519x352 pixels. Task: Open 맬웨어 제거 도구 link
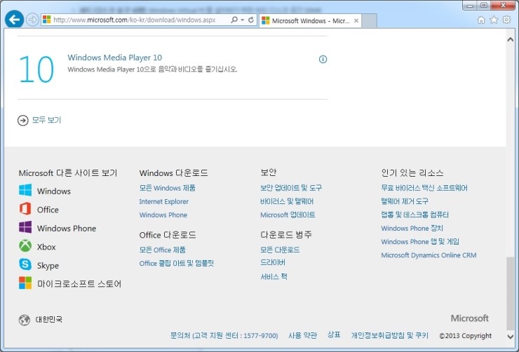(x=405, y=201)
